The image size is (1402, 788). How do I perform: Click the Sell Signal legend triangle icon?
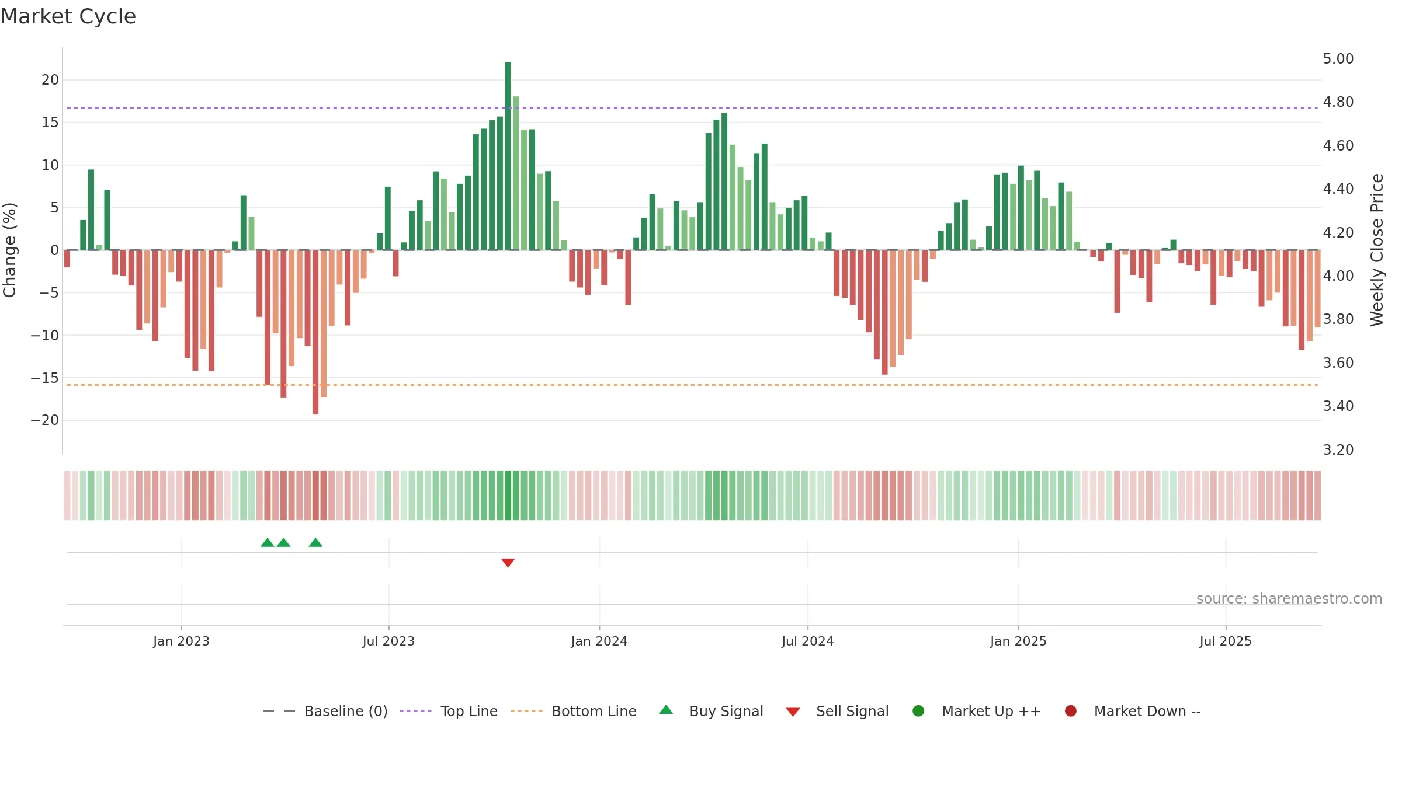coord(793,712)
